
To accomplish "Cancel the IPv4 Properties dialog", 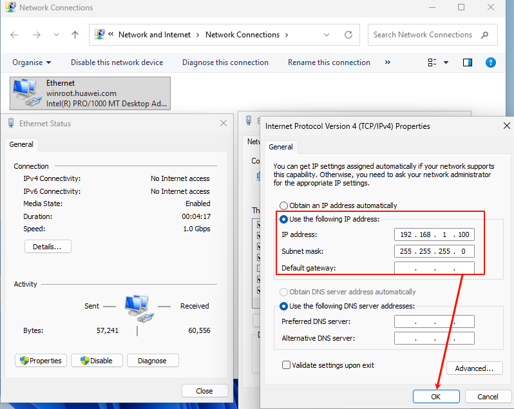I will (488, 397).
